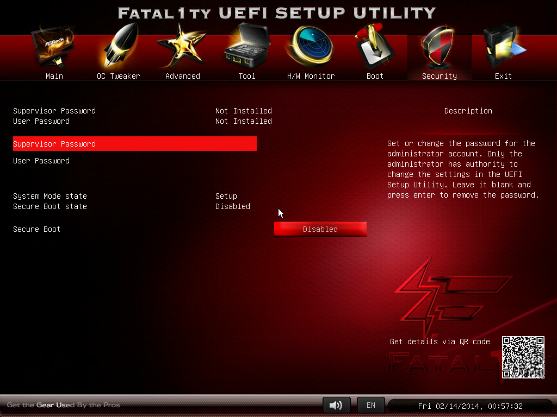Click the Main monitor icon
The width and height of the screenshot is (557, 417).
[x=54, y=49]
